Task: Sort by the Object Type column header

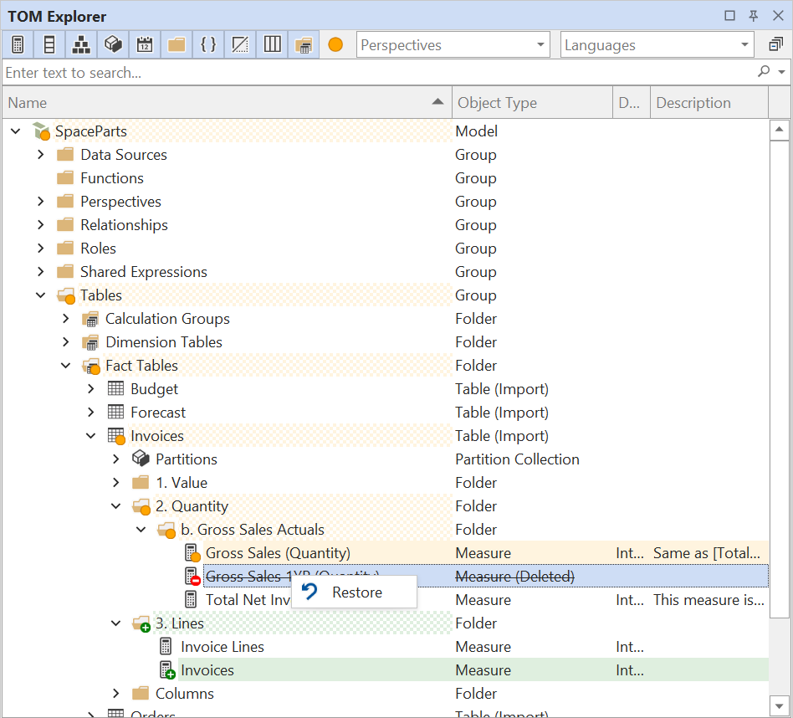Action: tap(532, 103)
